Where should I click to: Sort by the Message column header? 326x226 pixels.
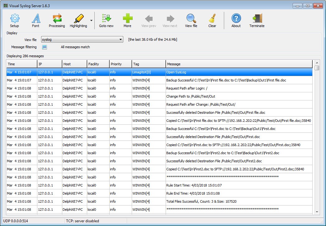tap(239, 64)
